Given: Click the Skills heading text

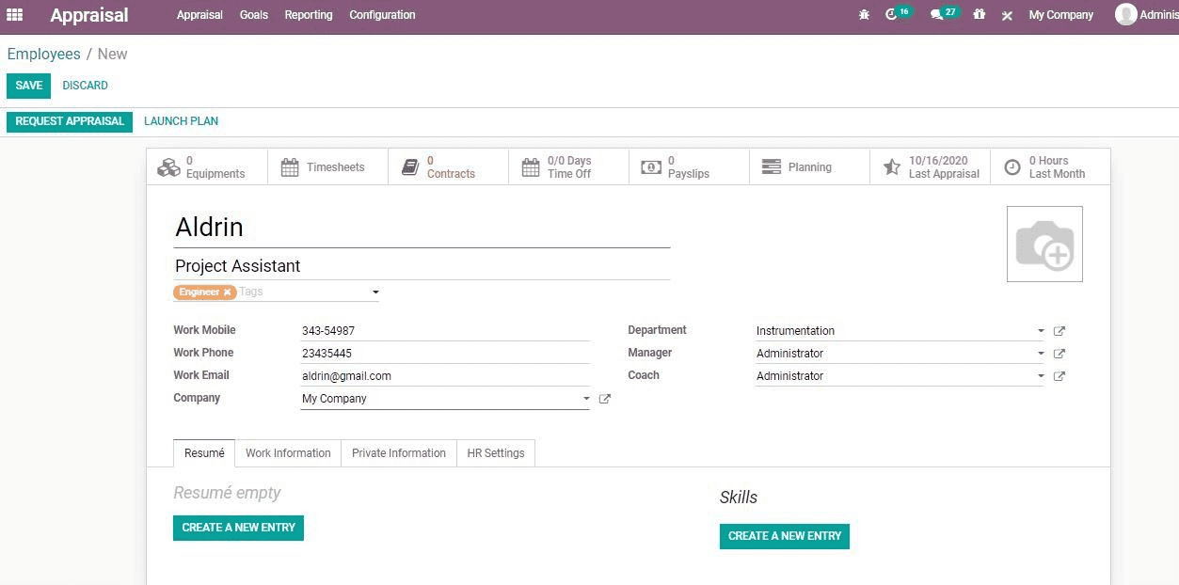Looking at the screenshot, I should point(739,498).
